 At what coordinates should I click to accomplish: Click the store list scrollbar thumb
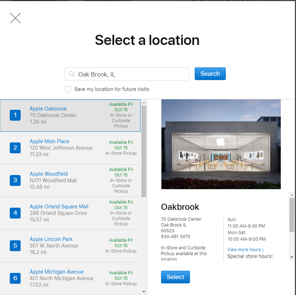144,151
